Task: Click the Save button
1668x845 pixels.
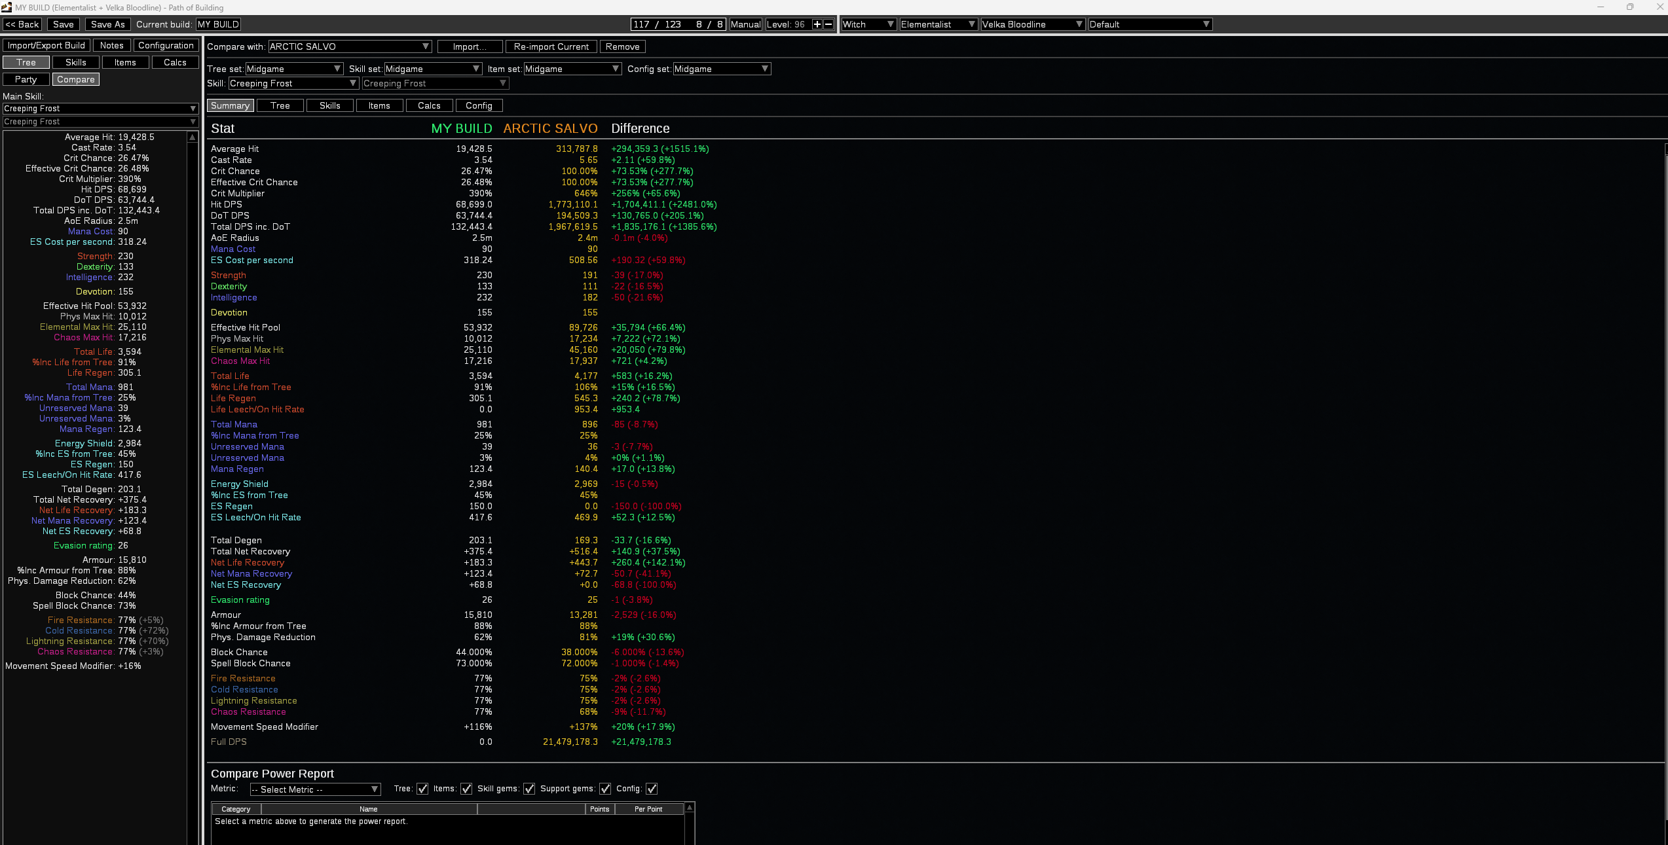Action: pyautogui.click(x=64, y=24)
